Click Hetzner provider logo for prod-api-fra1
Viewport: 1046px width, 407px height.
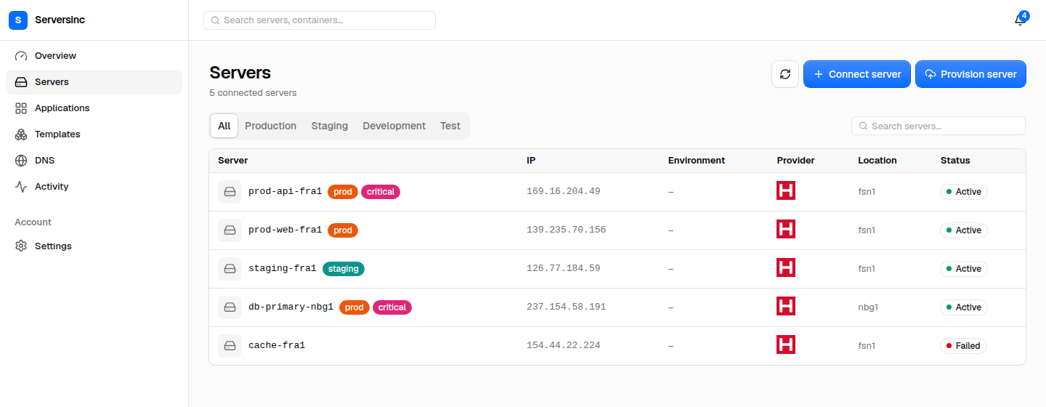pyautogui.click(x=786, y=191)
